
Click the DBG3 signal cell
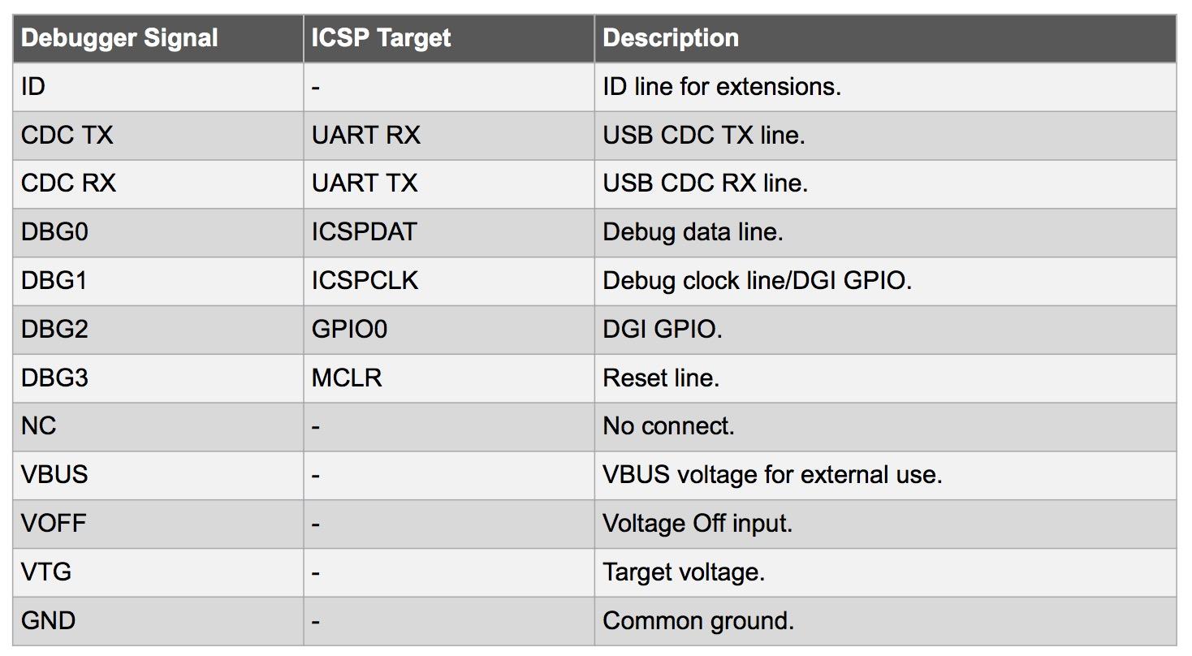[x=54, y=378]
